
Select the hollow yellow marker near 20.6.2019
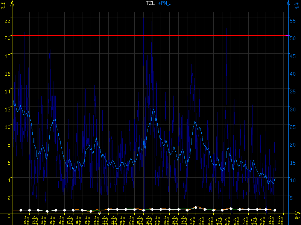pyautogui.click(x=99, y=213)
